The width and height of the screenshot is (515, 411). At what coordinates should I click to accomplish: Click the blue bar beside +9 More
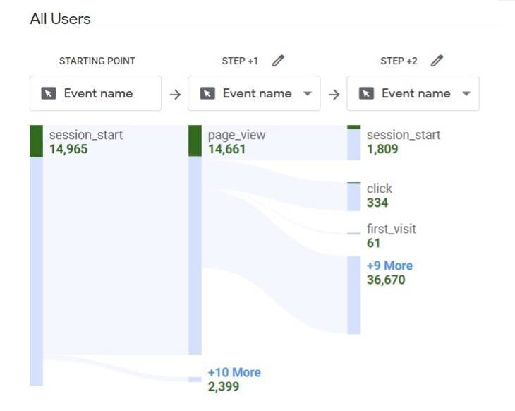point(353,294)
